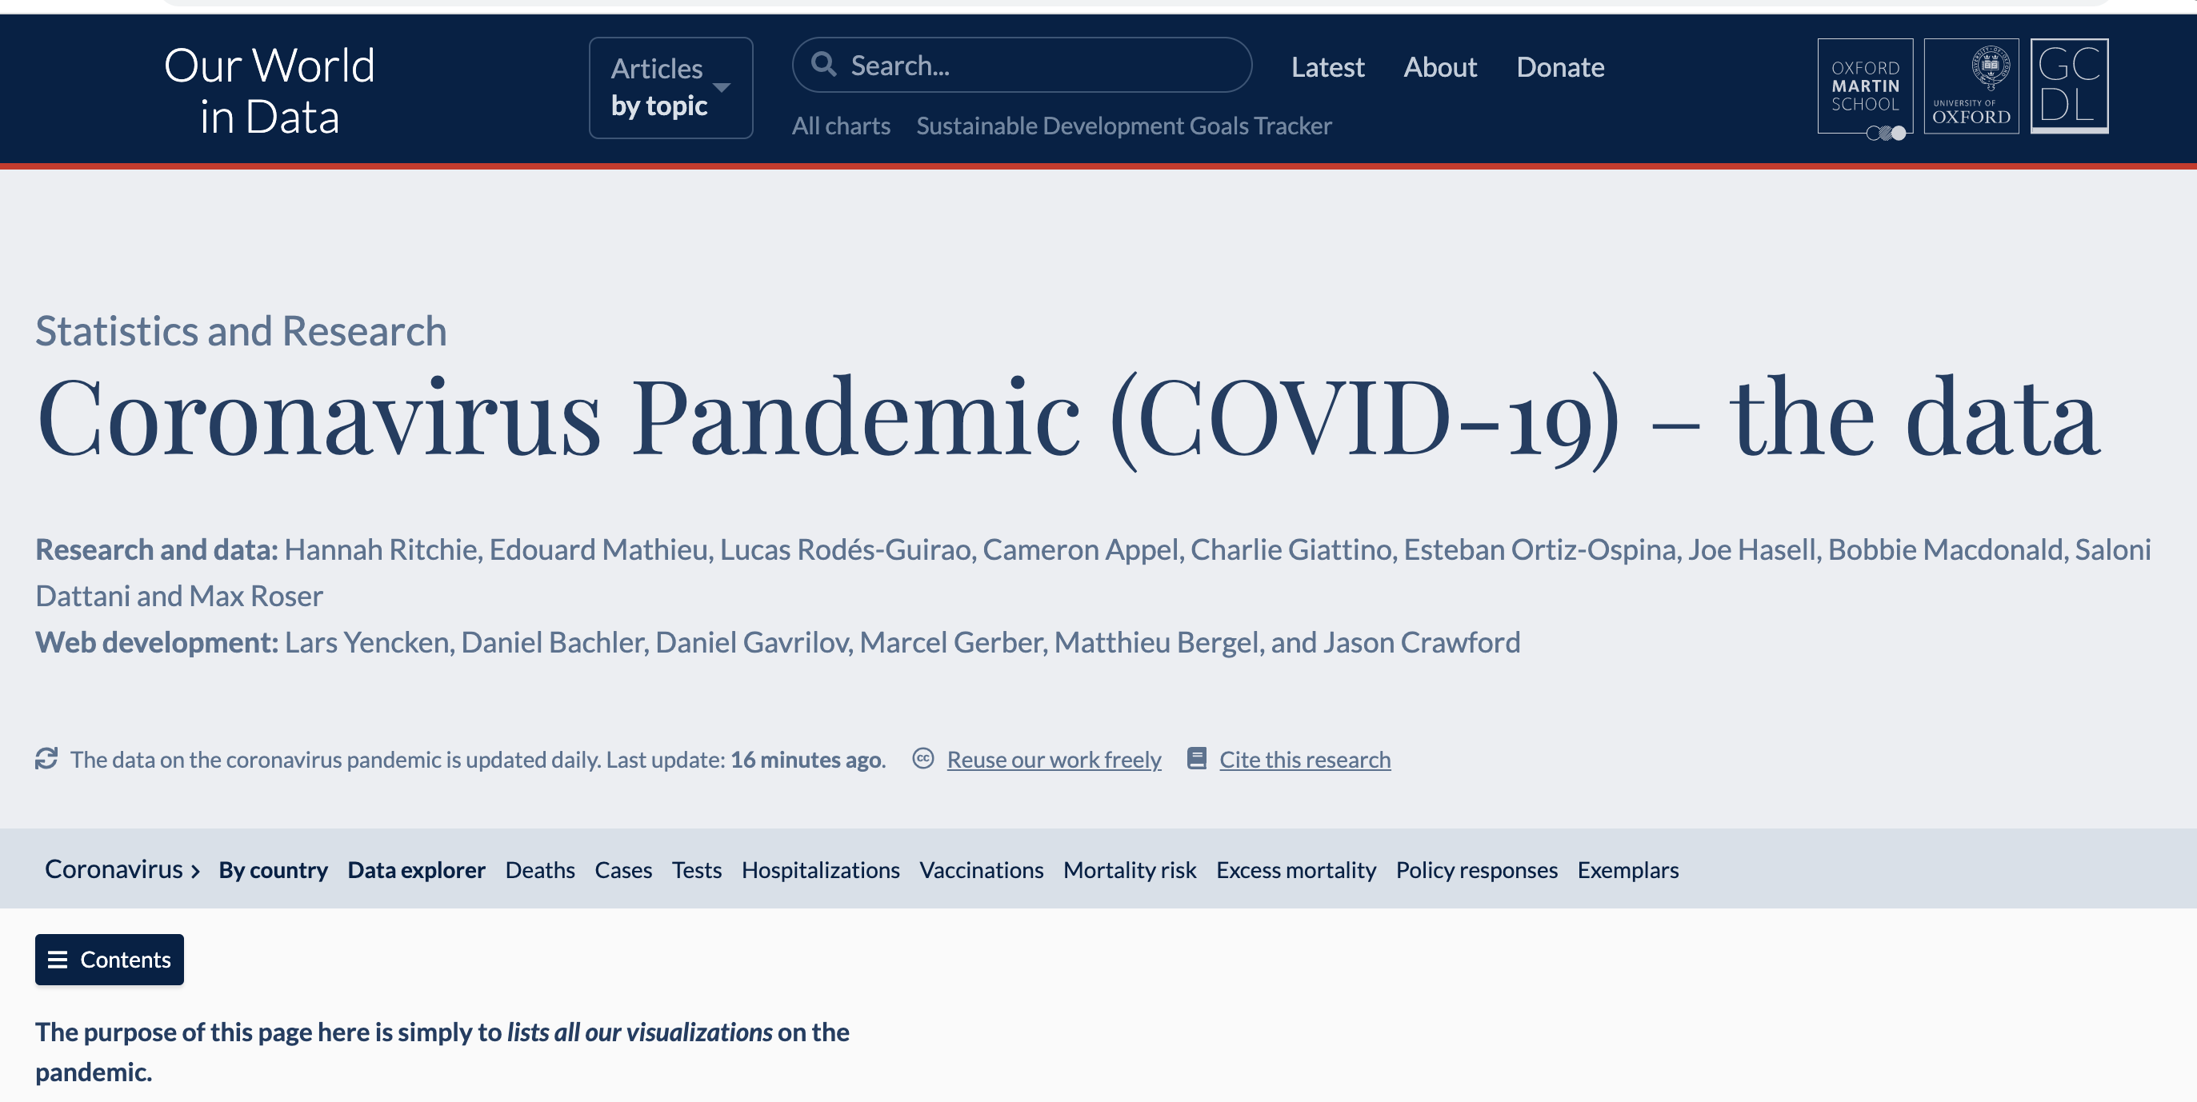Click Coronavirus breadcrumb link
Screen dimensions: 2197x1102
pyautogui.click(x=114, y=868)
